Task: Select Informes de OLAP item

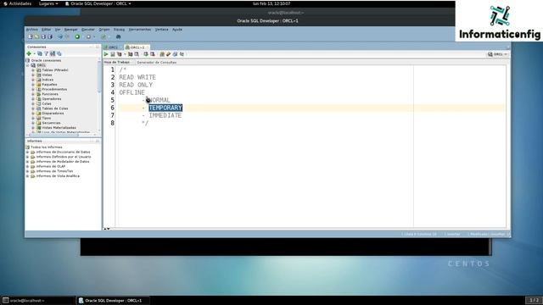Action: [51, 167]
